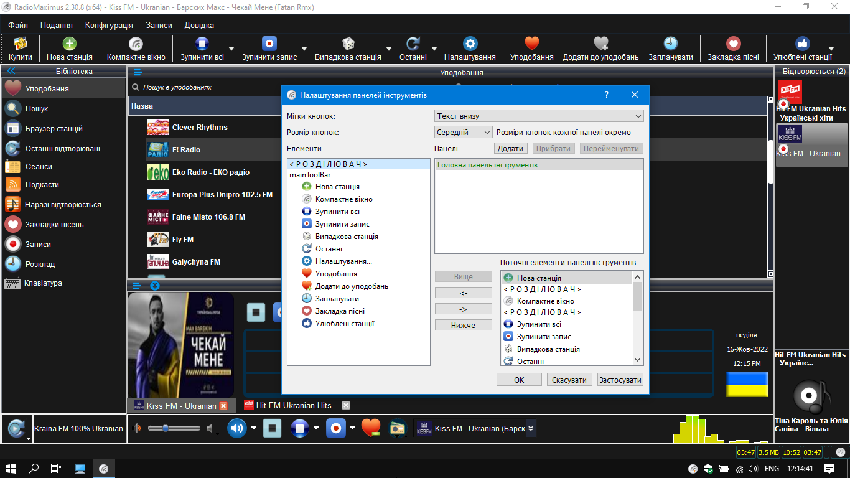Open Клавіатура in the sidebar
The height and width of the screenshot is (478, 850).
click(63, 283)
